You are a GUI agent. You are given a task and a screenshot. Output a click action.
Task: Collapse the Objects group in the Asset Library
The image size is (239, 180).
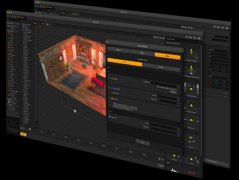(x=7, y=30)
